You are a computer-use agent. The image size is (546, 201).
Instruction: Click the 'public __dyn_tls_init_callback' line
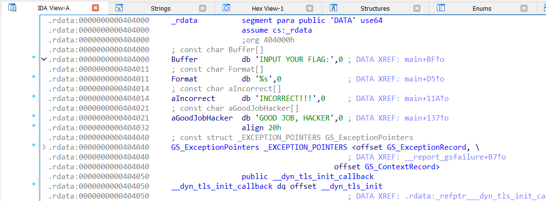pyautogui.click(x=308, y=177)
